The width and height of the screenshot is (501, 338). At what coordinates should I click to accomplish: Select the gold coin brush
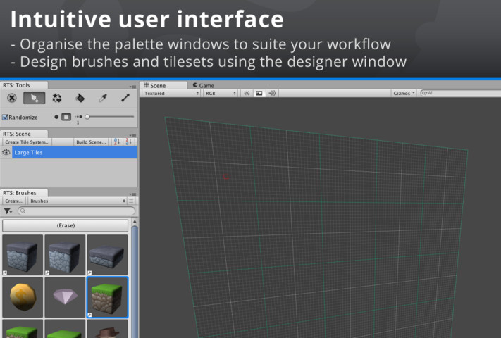point(23,297)
